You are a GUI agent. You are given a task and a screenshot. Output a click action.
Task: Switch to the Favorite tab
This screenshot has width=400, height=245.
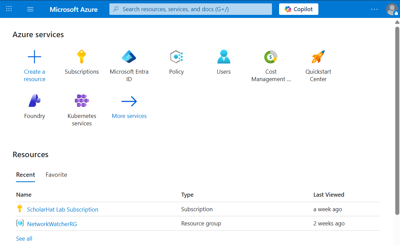tap(56, 175)
